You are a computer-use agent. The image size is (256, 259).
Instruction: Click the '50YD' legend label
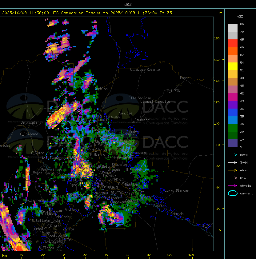pyautogui.click(x=244, y=155)
